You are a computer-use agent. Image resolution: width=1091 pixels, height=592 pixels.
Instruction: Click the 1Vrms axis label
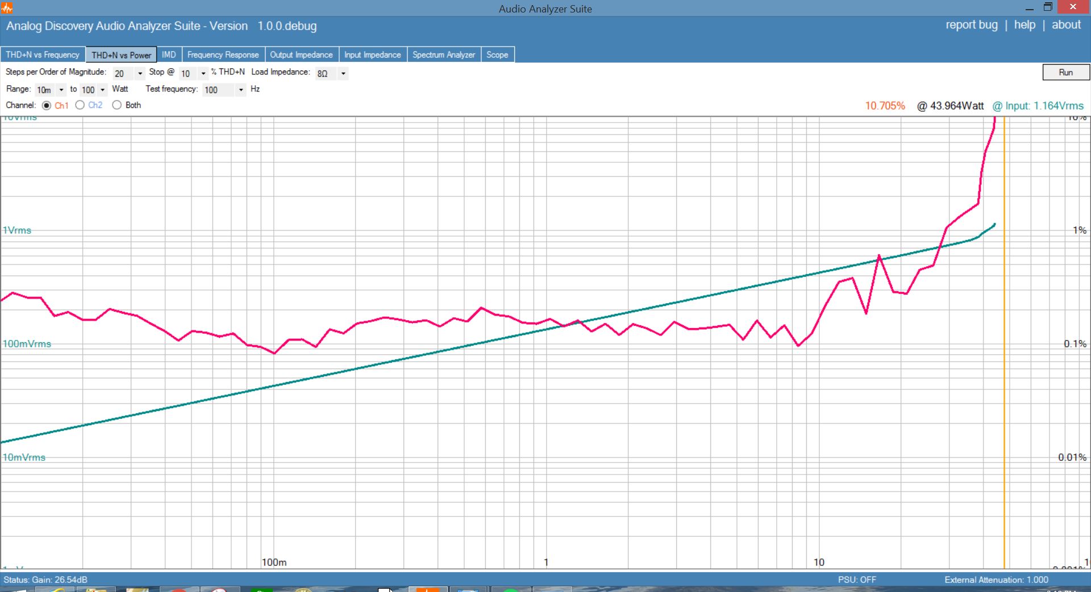(x=17, y=230)
